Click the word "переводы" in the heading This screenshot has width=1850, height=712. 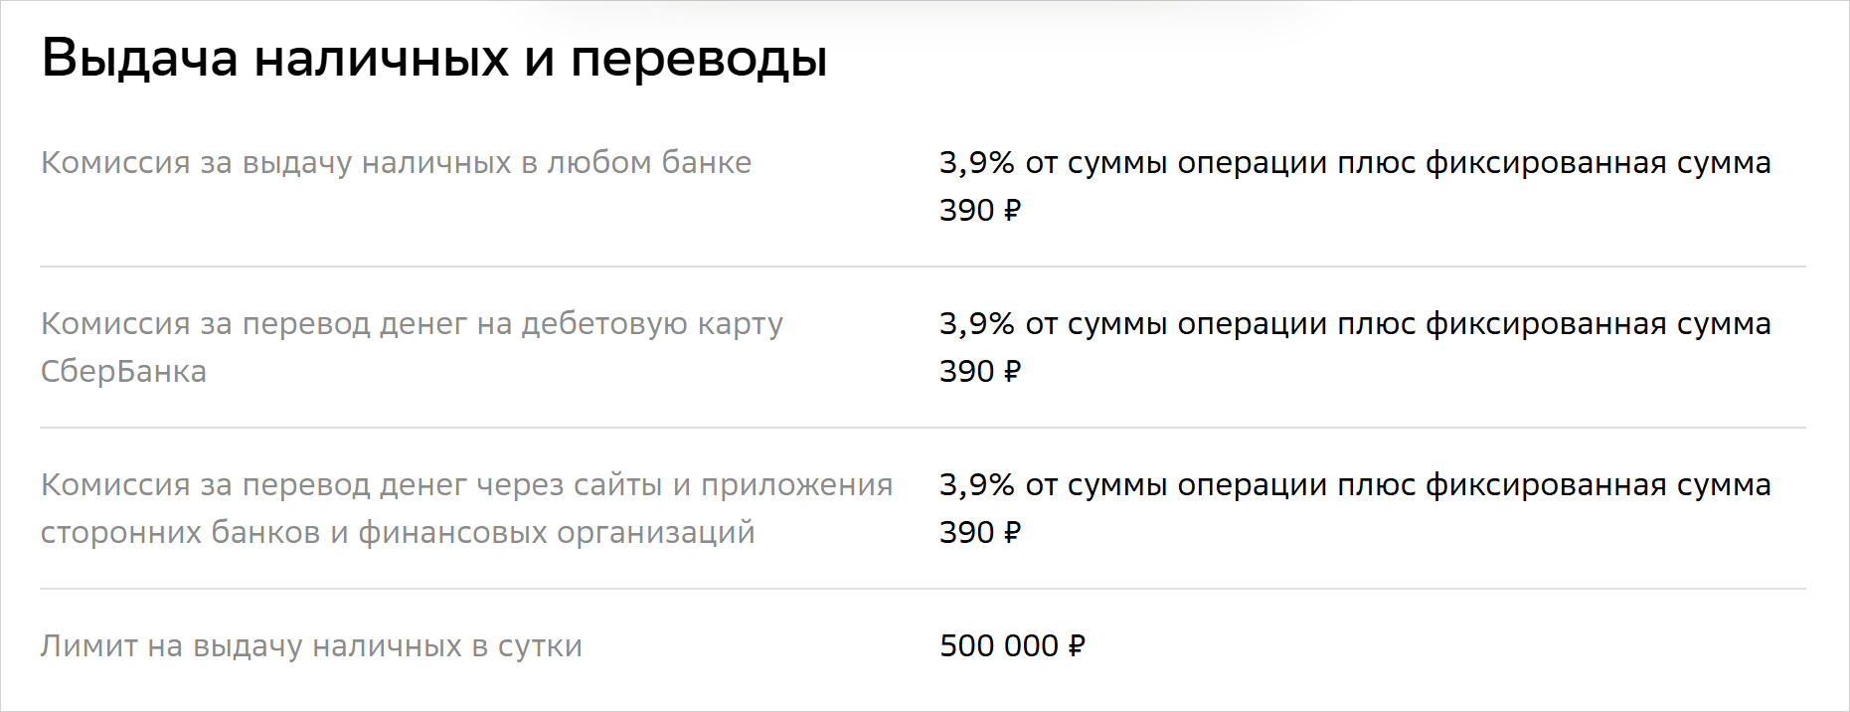698,58
